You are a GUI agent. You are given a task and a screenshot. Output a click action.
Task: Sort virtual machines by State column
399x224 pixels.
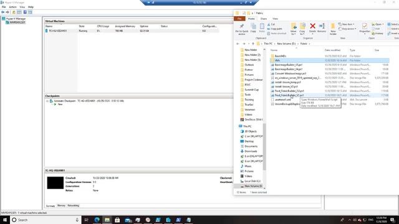(82, 26)
